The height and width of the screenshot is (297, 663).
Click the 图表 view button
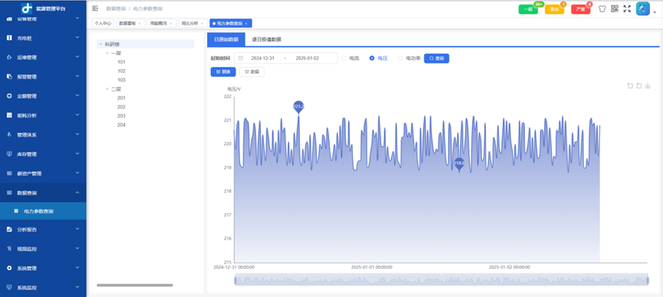(x=223, y=72)
